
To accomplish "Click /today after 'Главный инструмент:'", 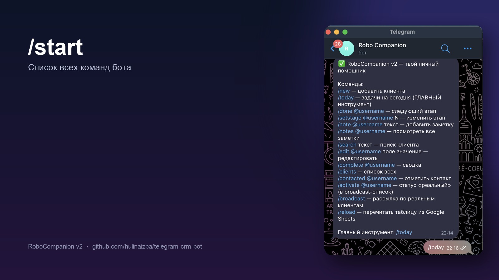I will tap(404, 232).
